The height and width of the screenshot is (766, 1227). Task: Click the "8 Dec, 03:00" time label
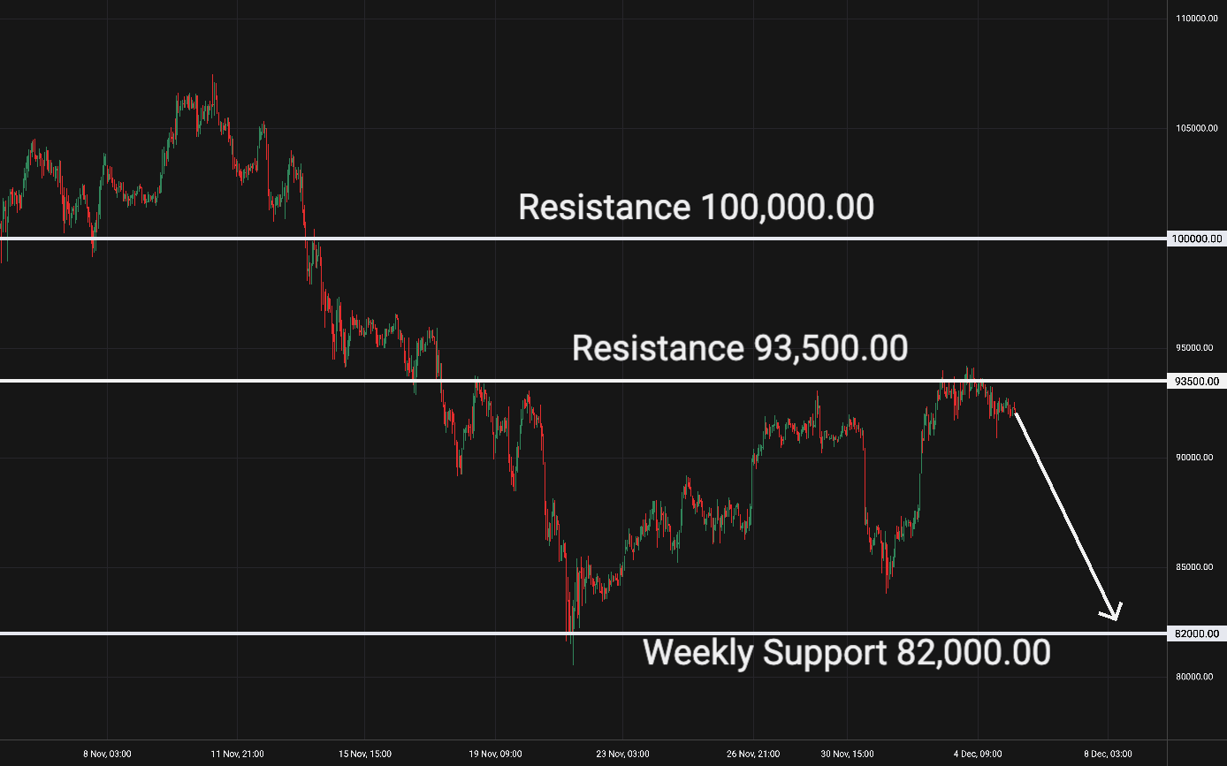coord(1108,754)
